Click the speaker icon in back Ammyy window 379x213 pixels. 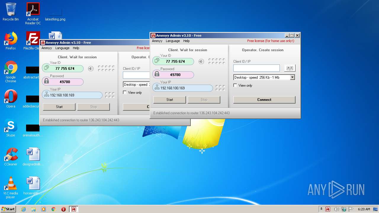(91, 69)
